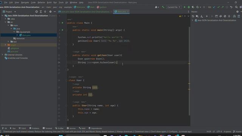
Task: Click the Git update project arrow
Action: (214, 7)
